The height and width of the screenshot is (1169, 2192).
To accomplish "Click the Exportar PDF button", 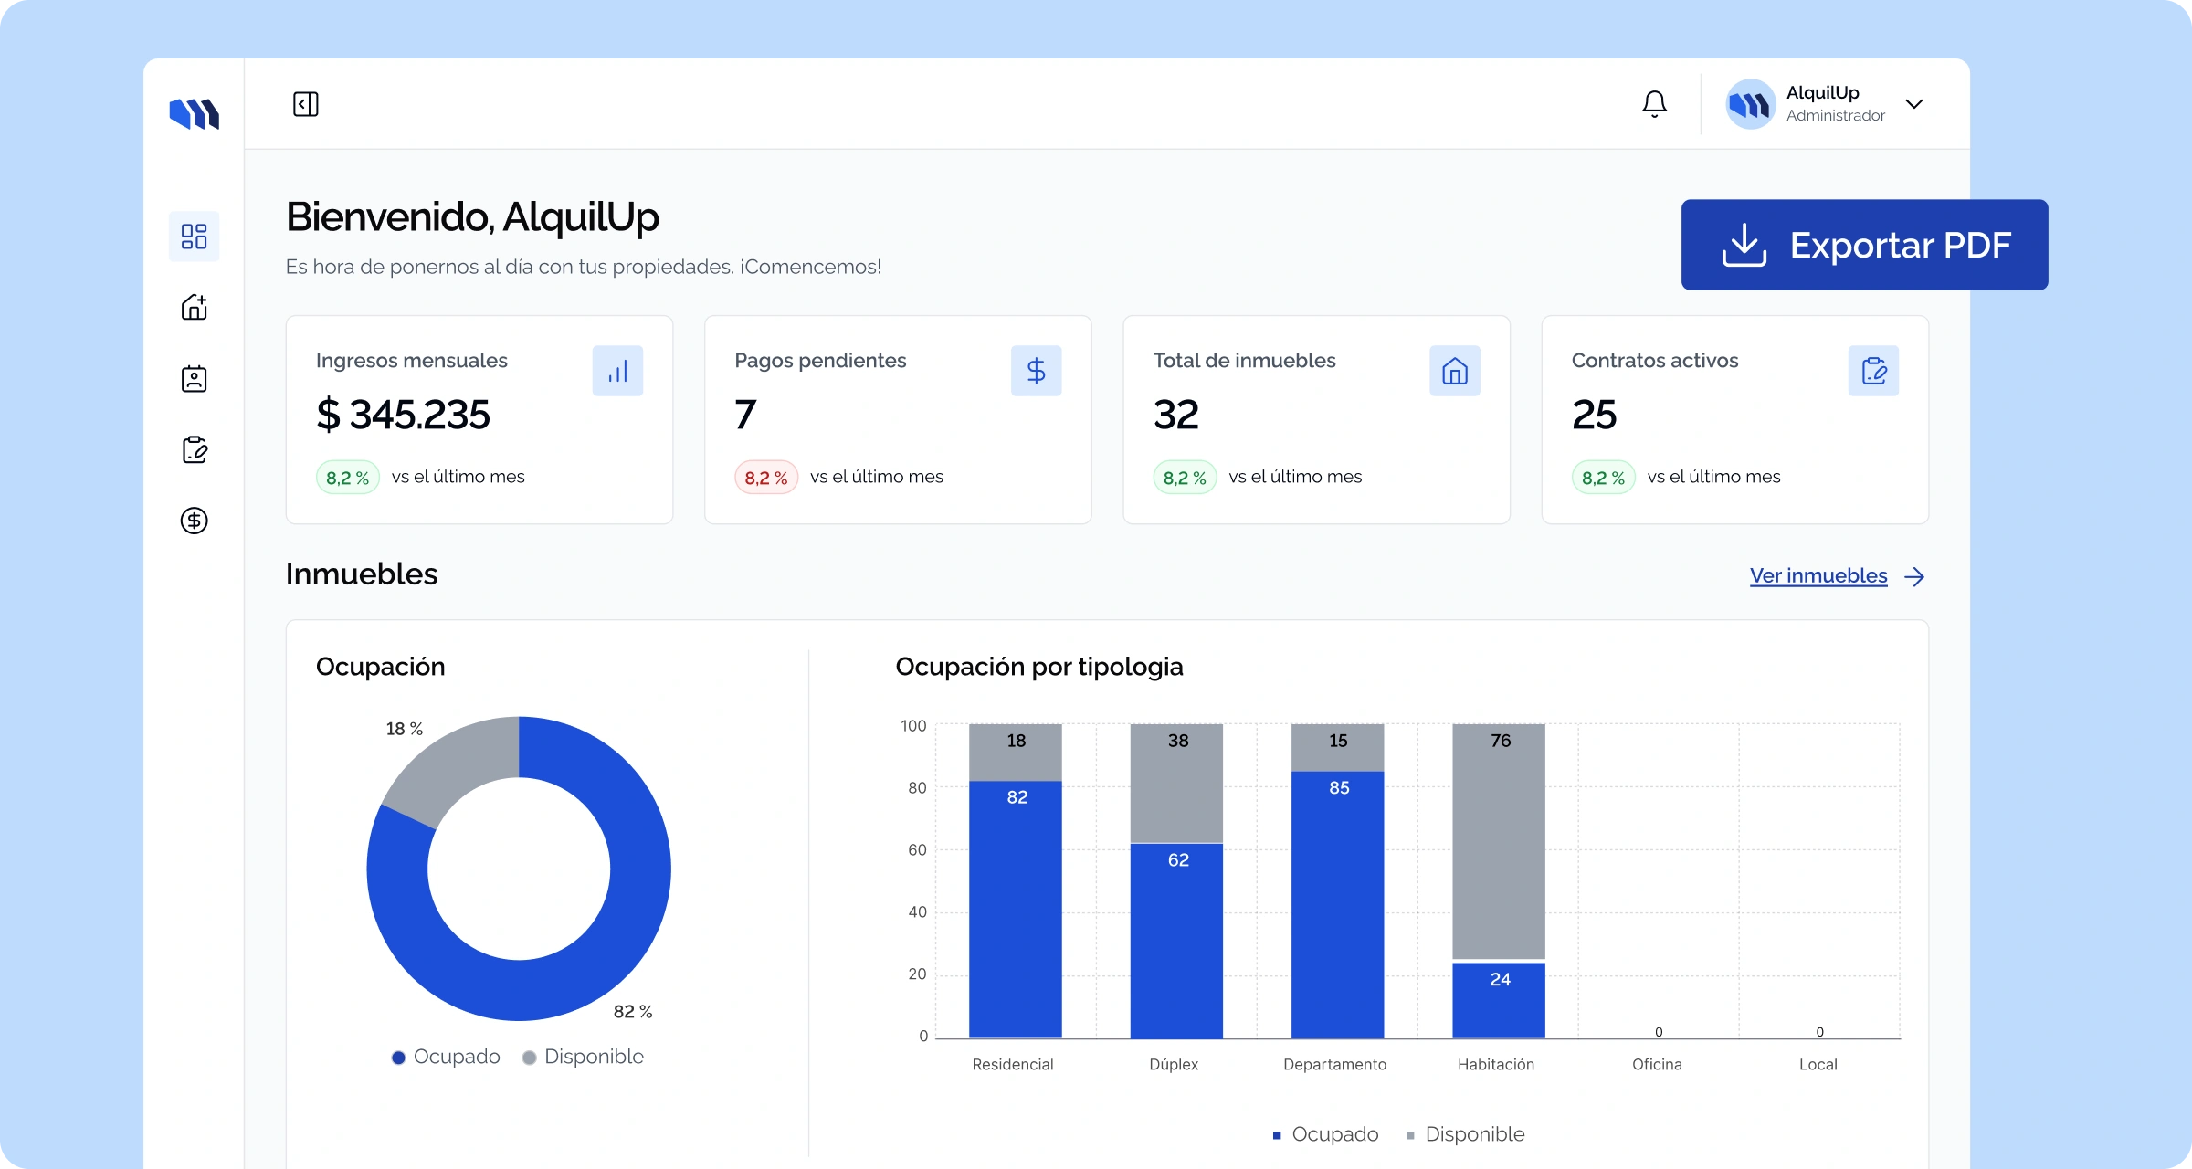I will pyautogui.click(x=1863, y=244).
